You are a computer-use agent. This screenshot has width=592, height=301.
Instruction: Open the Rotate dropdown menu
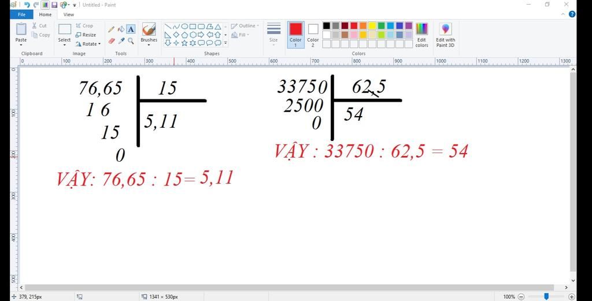88,44
